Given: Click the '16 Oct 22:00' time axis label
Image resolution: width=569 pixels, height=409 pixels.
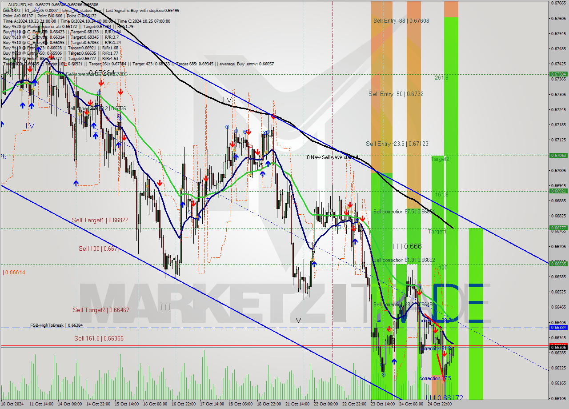Looking at the screenshot, I should click(183, 404).
